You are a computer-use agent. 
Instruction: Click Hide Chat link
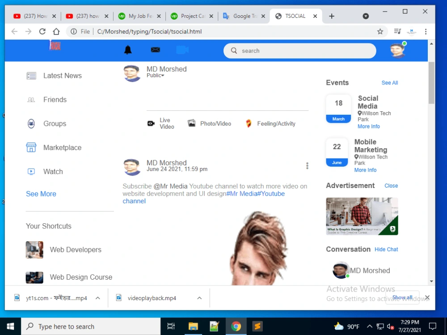point(386,249)
